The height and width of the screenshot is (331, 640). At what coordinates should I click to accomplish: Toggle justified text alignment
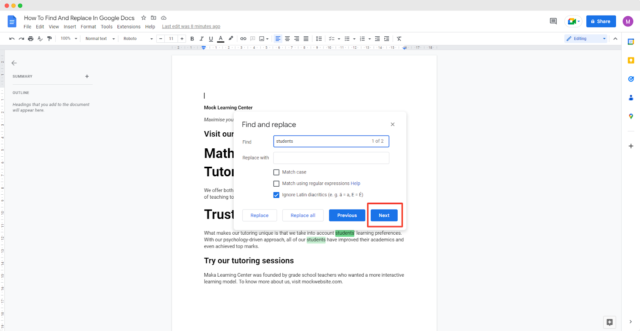pyautogui.click(x=306, y=39)
